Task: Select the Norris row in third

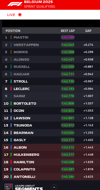Action: (x=51, y=52)
